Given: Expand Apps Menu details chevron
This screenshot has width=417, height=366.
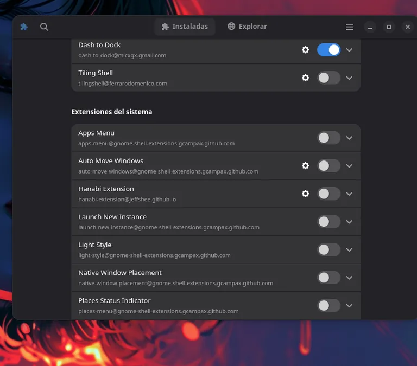Looking at the screenshot, I should 349,138.
